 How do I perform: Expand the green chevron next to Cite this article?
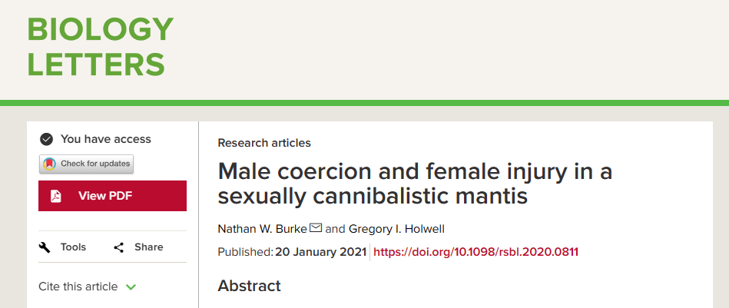[x=131, y=287]
